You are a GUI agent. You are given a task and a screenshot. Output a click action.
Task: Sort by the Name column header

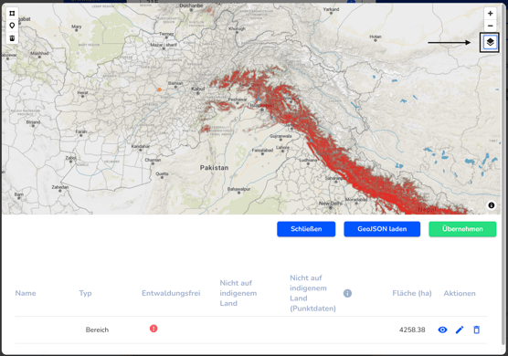pyautogui.click(x=26, y=293)
